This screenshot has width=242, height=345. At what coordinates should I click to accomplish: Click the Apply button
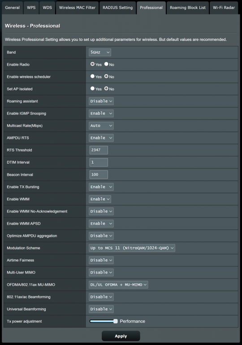[121, 336]
